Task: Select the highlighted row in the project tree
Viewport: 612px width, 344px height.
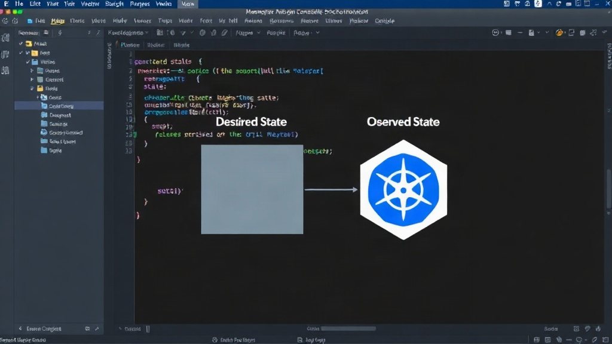Action: point(59,106)
